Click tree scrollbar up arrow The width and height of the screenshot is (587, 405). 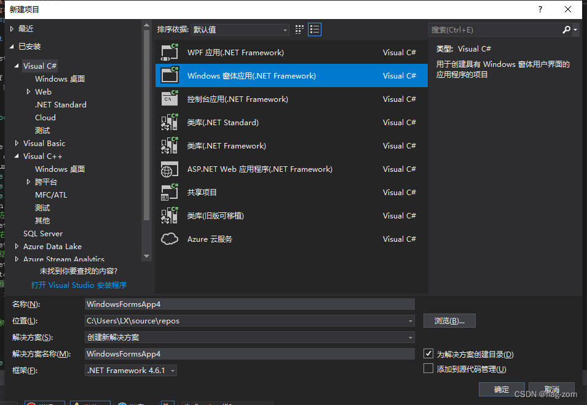[x=146, y=25]
